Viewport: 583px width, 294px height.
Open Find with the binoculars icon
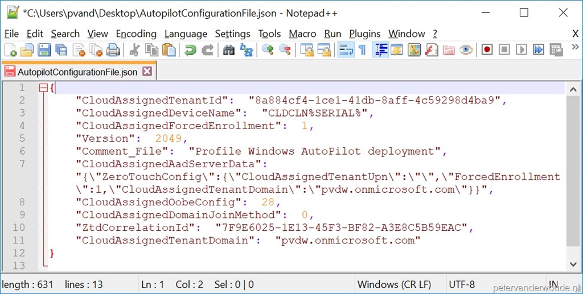[x=229, y=49]
